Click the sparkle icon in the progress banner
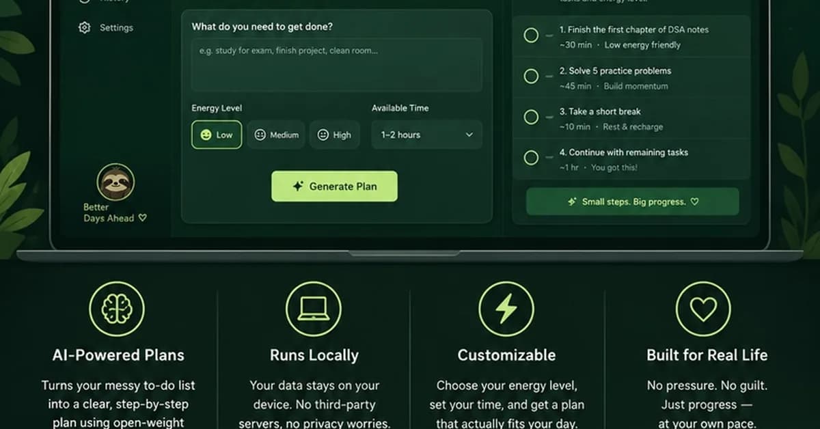Screen dimensions: 820x429 pos(573,202)
